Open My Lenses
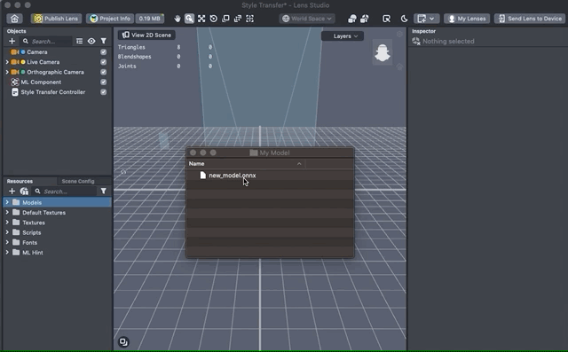The image size is (568, 352). [467, 19]
